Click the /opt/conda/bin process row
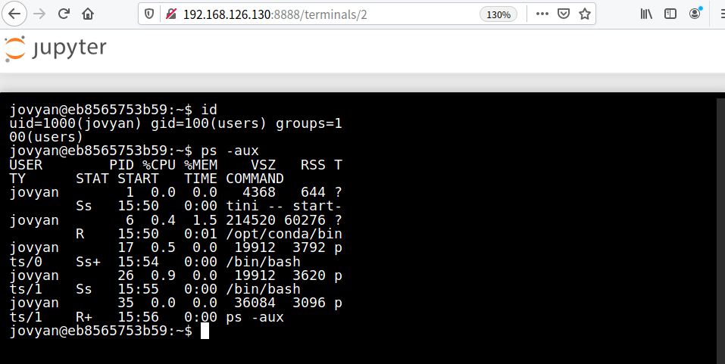The width and height of the screenshot is (725, 364). pos(176,227)
